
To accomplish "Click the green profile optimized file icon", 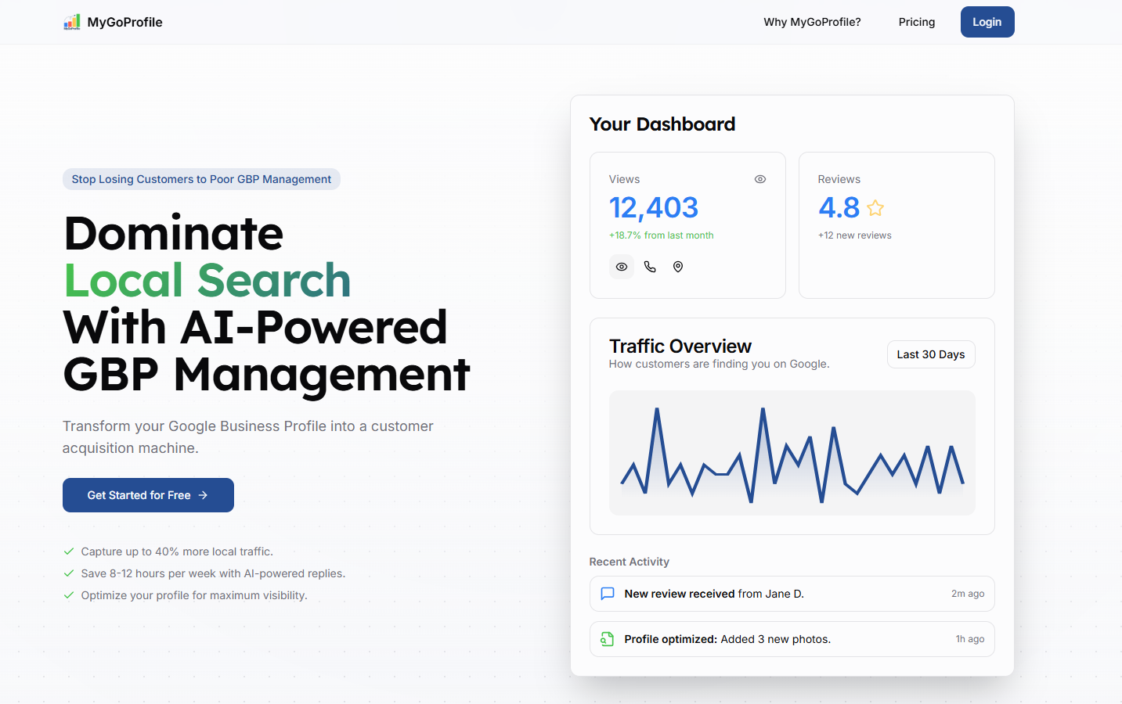I will (x=607, y=639).
